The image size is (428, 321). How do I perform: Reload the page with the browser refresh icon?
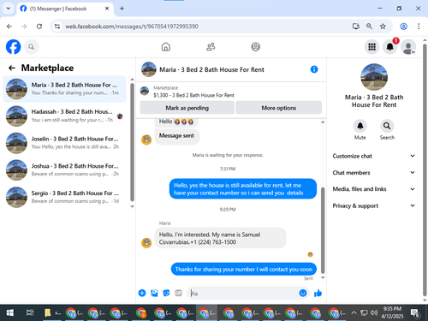(x=39, y=27)
